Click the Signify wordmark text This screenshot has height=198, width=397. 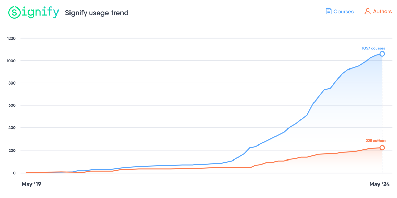point(40,12)
